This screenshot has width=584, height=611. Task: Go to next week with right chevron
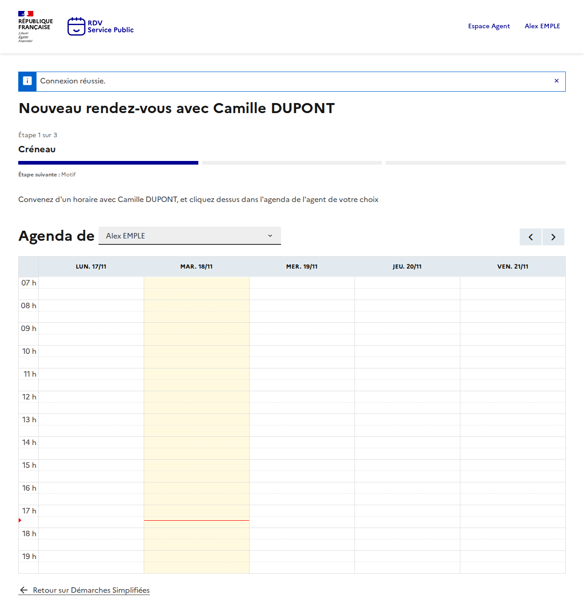(553, 237)
